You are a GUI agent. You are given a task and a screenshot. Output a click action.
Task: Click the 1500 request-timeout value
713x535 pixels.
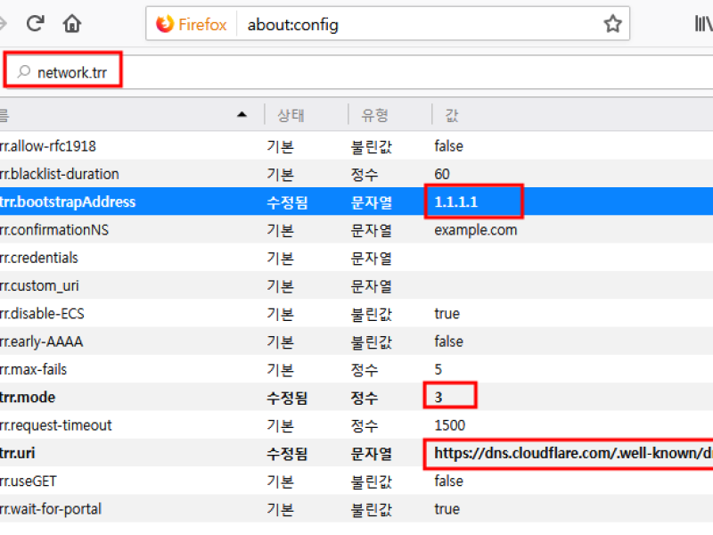tap(450, 425)
